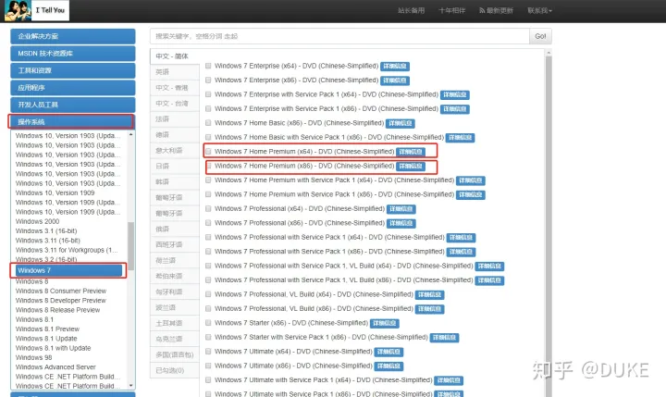This screenshot has width=666, height=397.
Task: Click the RSS icon beside 最新更新
Action: 482,10
